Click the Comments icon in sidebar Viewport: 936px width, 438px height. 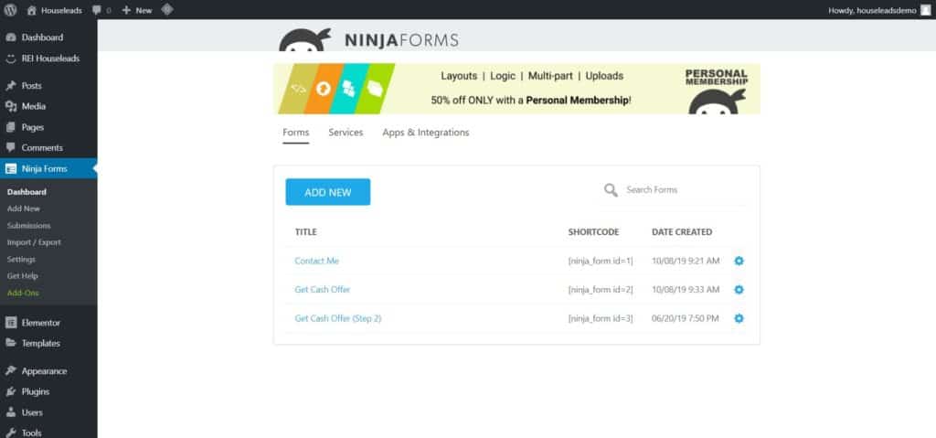click(x=11, y=147)
